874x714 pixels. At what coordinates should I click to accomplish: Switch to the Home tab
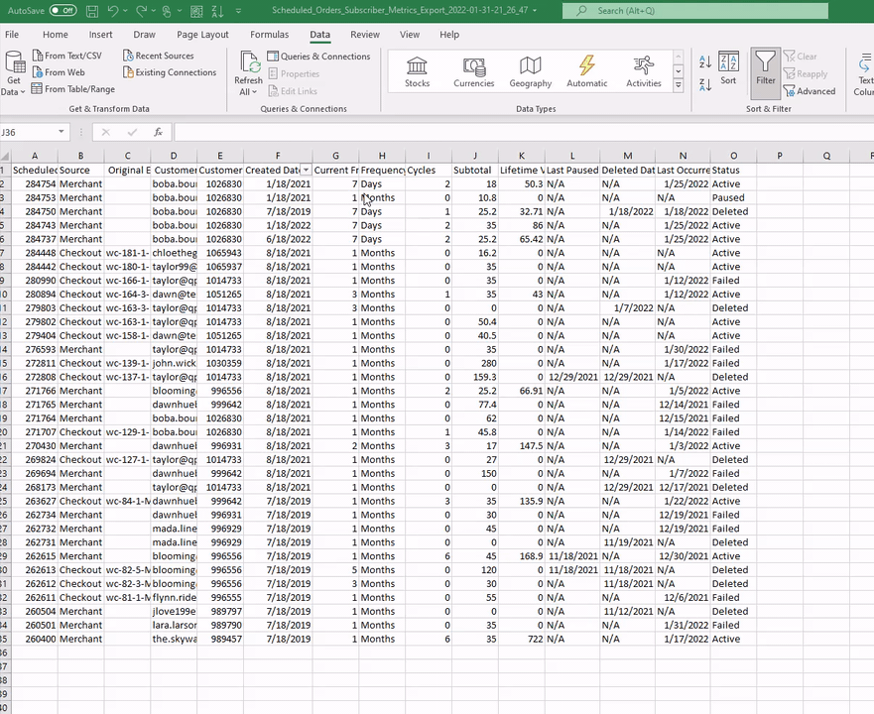(56, 35)
